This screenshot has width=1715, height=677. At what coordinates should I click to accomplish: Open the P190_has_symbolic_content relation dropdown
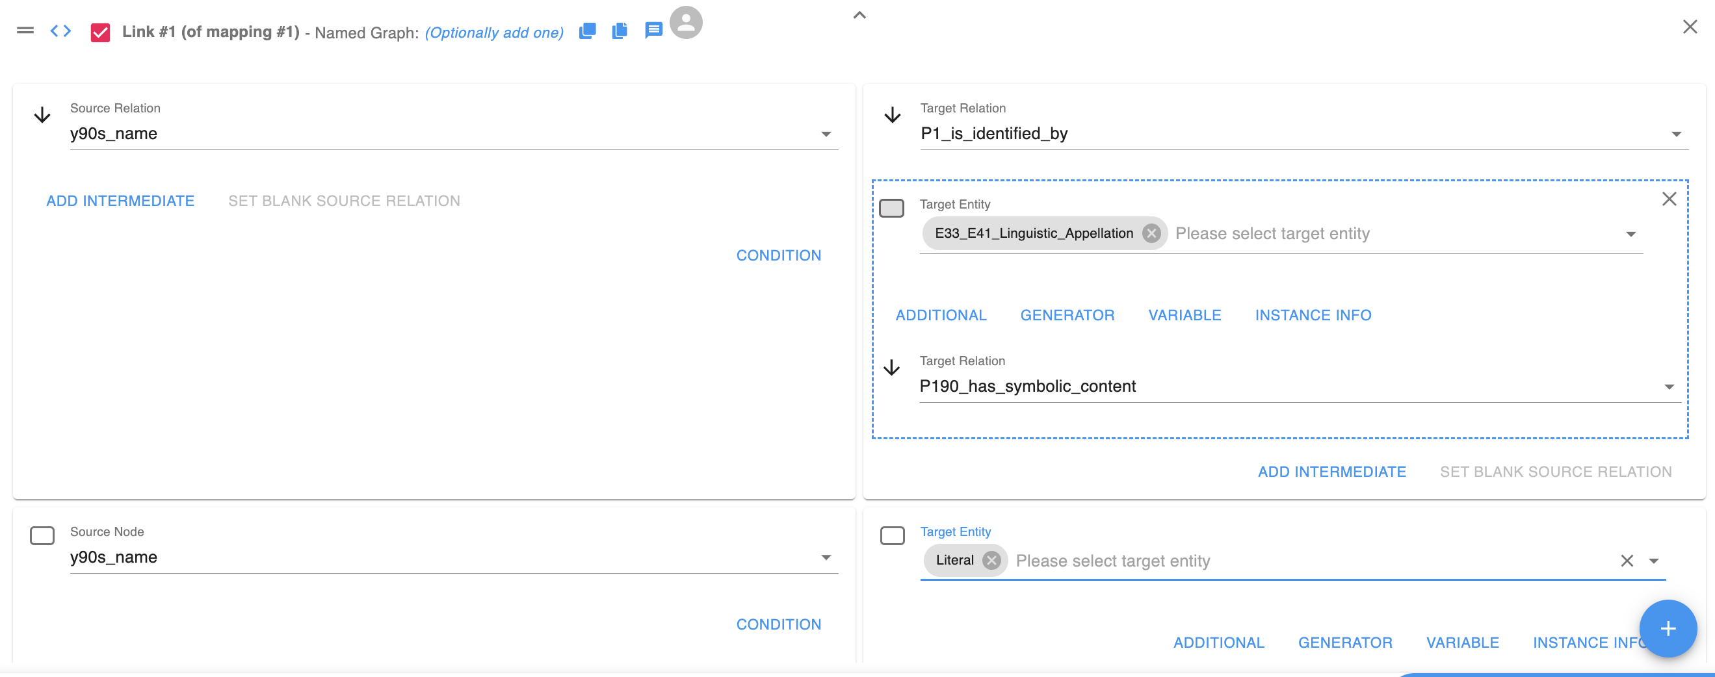1668,387
